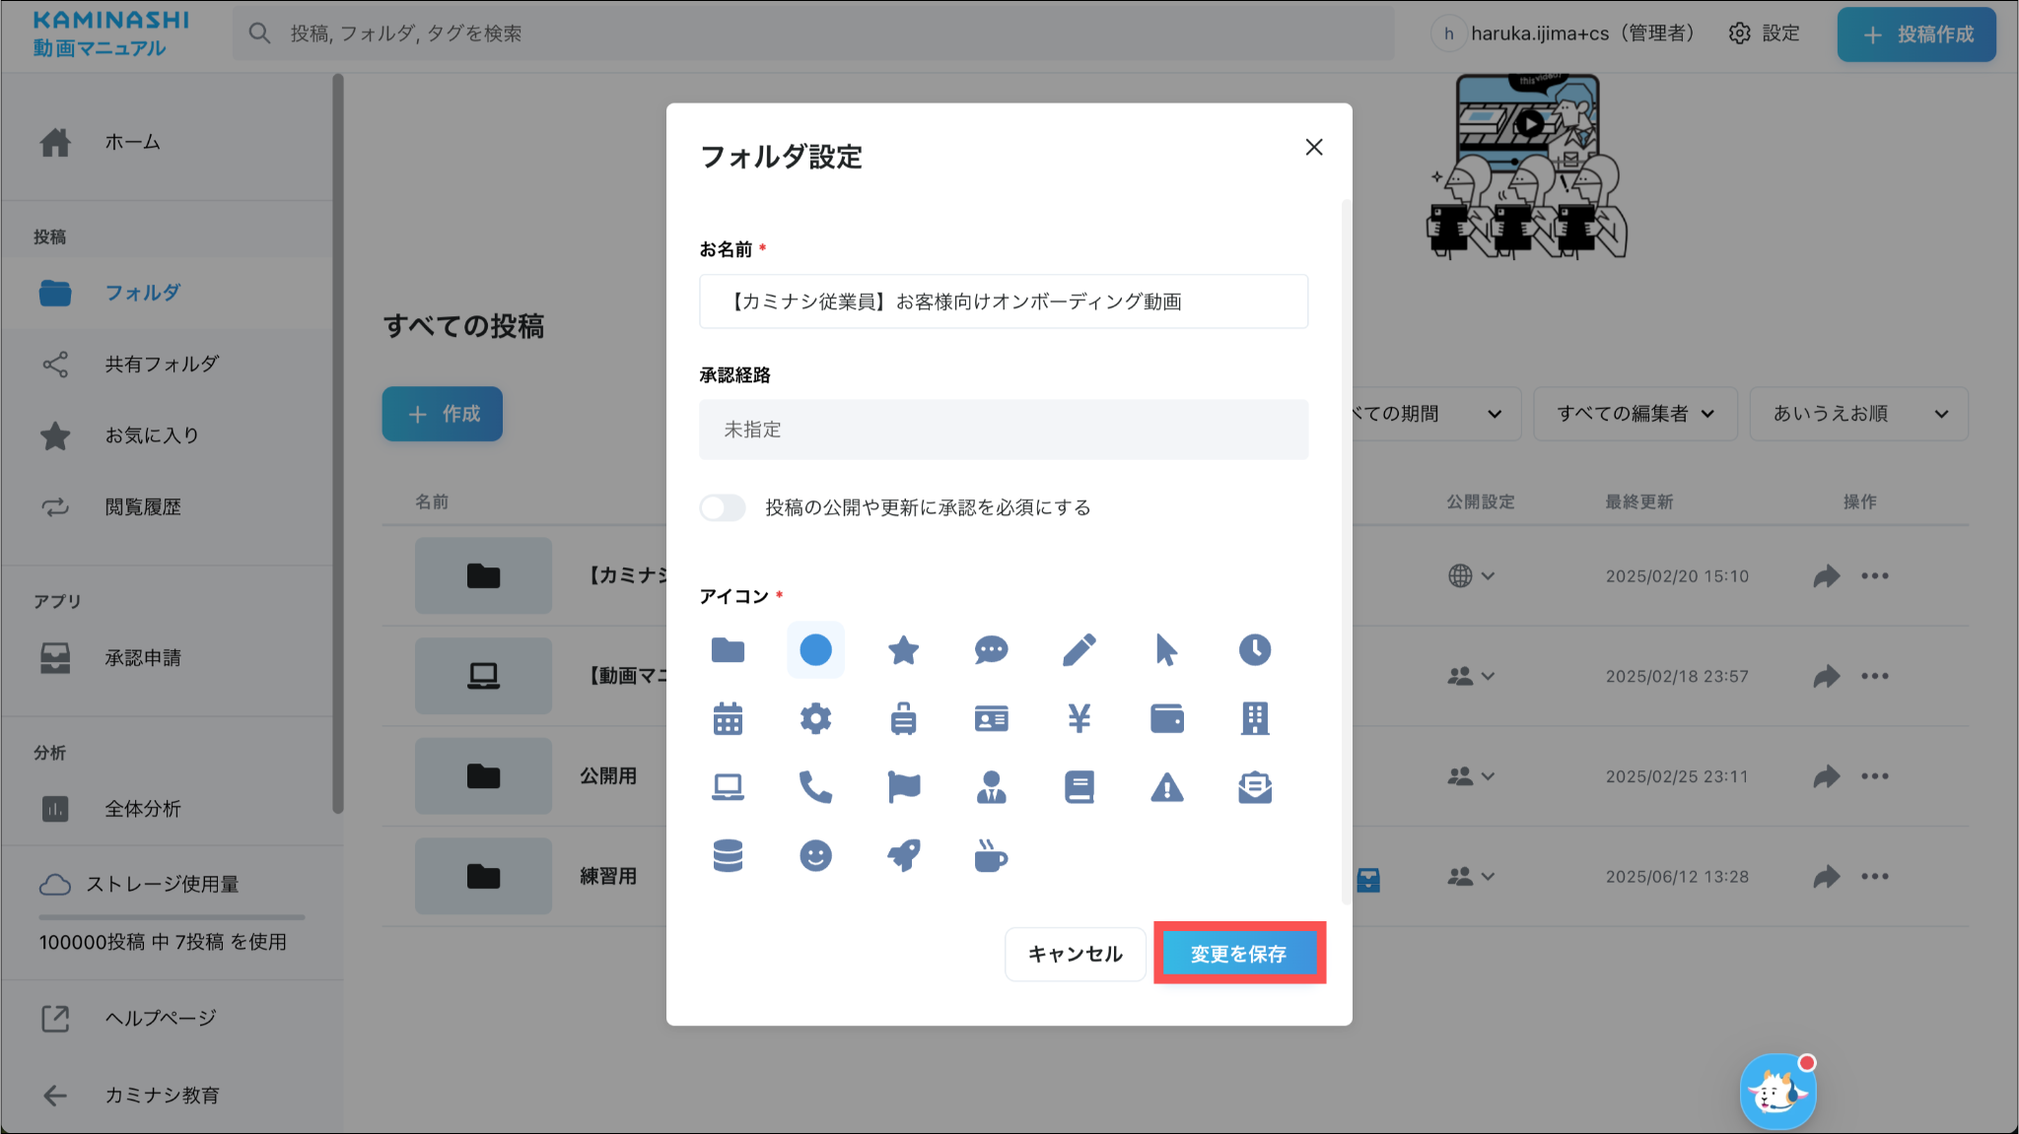Select the pencil edit icon
Viewport: 2019px width, 1134px height.
tap(1079, 650)
